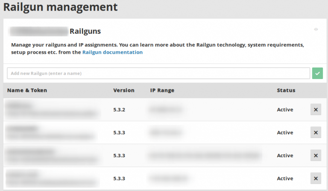328x191 pixels.
Task: Remove the third Railgun row with the long IP range
Action: pyautogui.click(x=316, y=156)
